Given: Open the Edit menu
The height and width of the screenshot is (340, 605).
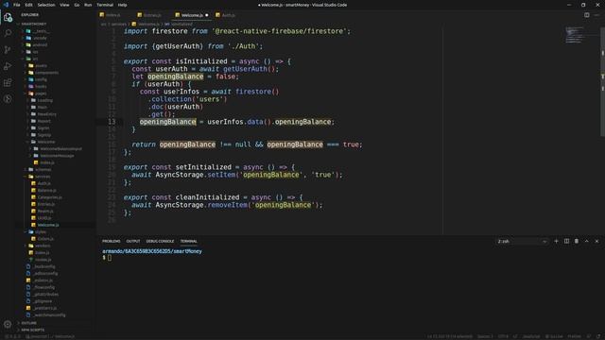Looking at the screenshot, I should coord(29,5).
